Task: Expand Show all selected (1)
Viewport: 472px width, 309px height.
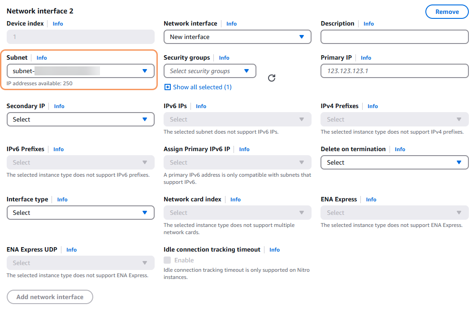Action: 198,87
